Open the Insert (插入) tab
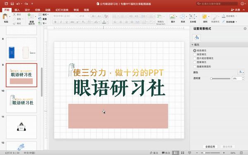This screenshot has height=155, width=248. pos(17,10)
